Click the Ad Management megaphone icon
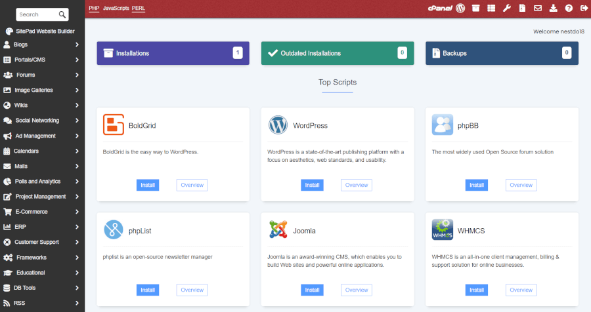 pos(7,136)
